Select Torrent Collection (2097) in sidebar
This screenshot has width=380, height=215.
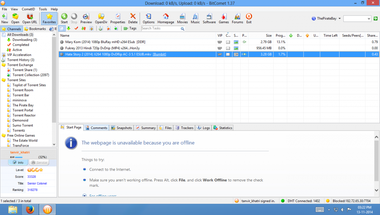(30, 75)
